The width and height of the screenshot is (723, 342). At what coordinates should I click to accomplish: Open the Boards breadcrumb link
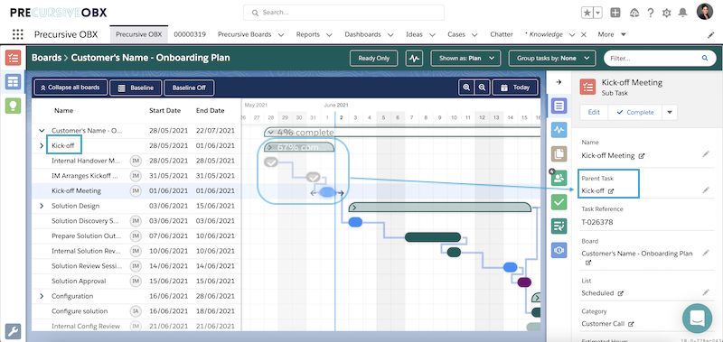tap(47, 58)
